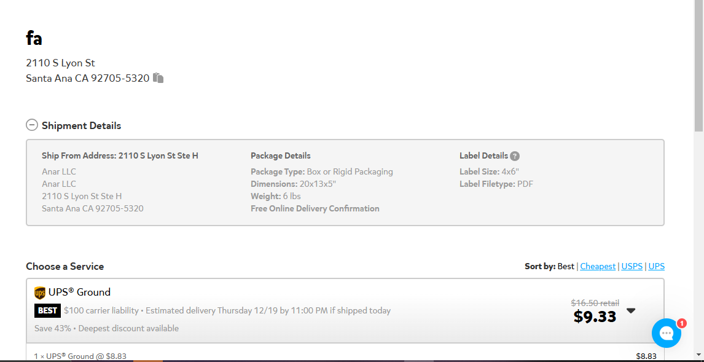Collapse Shipment Details using the minus circle
The height and width of the screenshot is (362, 704).
coord(32,125)
